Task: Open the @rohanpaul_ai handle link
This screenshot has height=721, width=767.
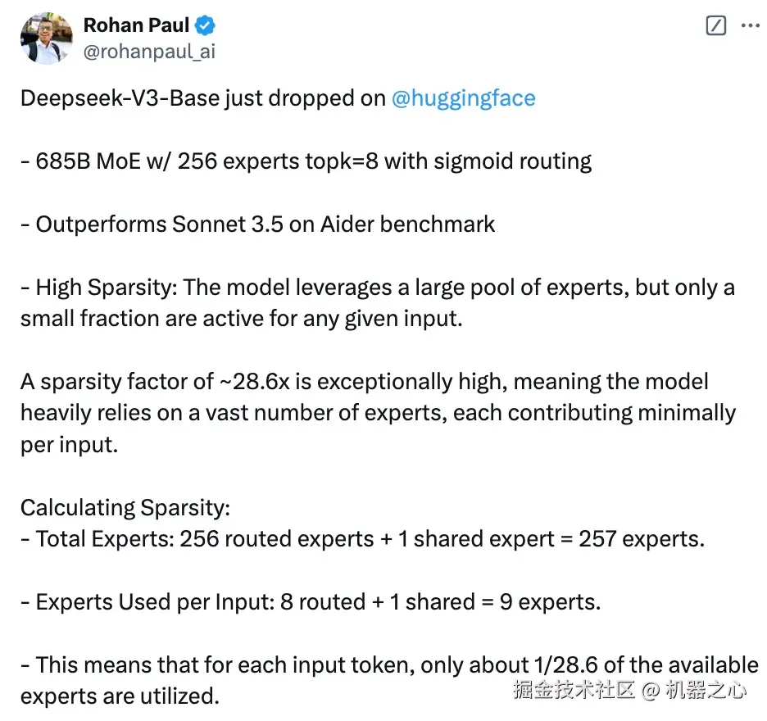Action: (x=149, y=52)
